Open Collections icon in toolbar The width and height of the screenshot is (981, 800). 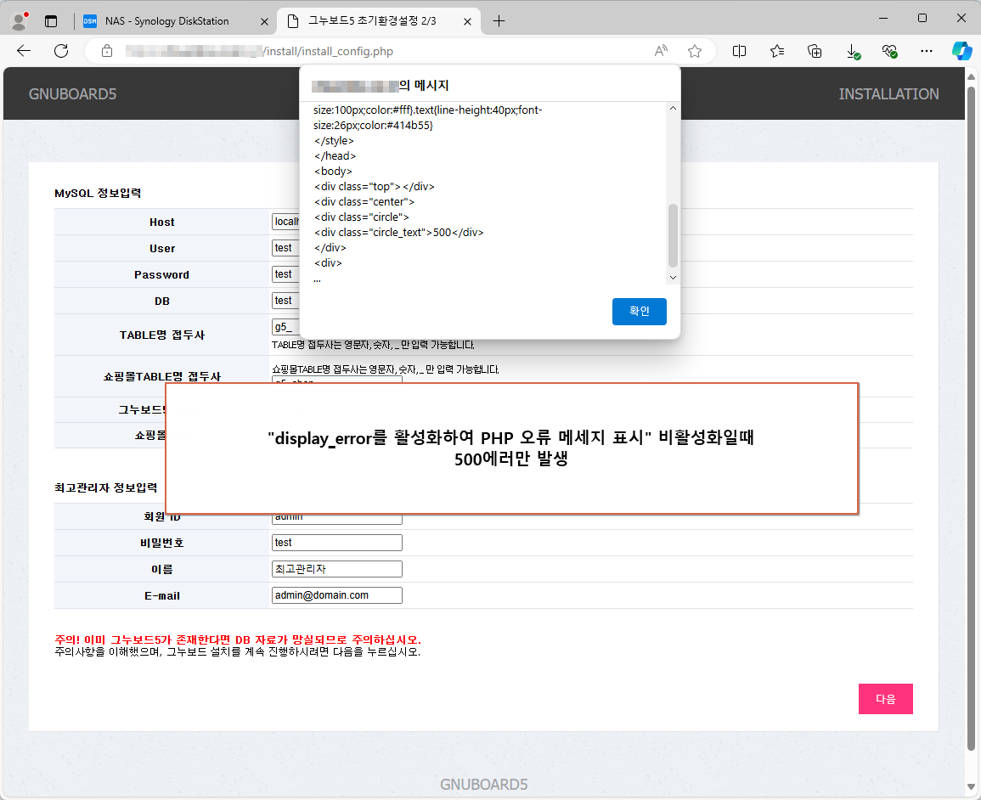[x=815, y=51]
